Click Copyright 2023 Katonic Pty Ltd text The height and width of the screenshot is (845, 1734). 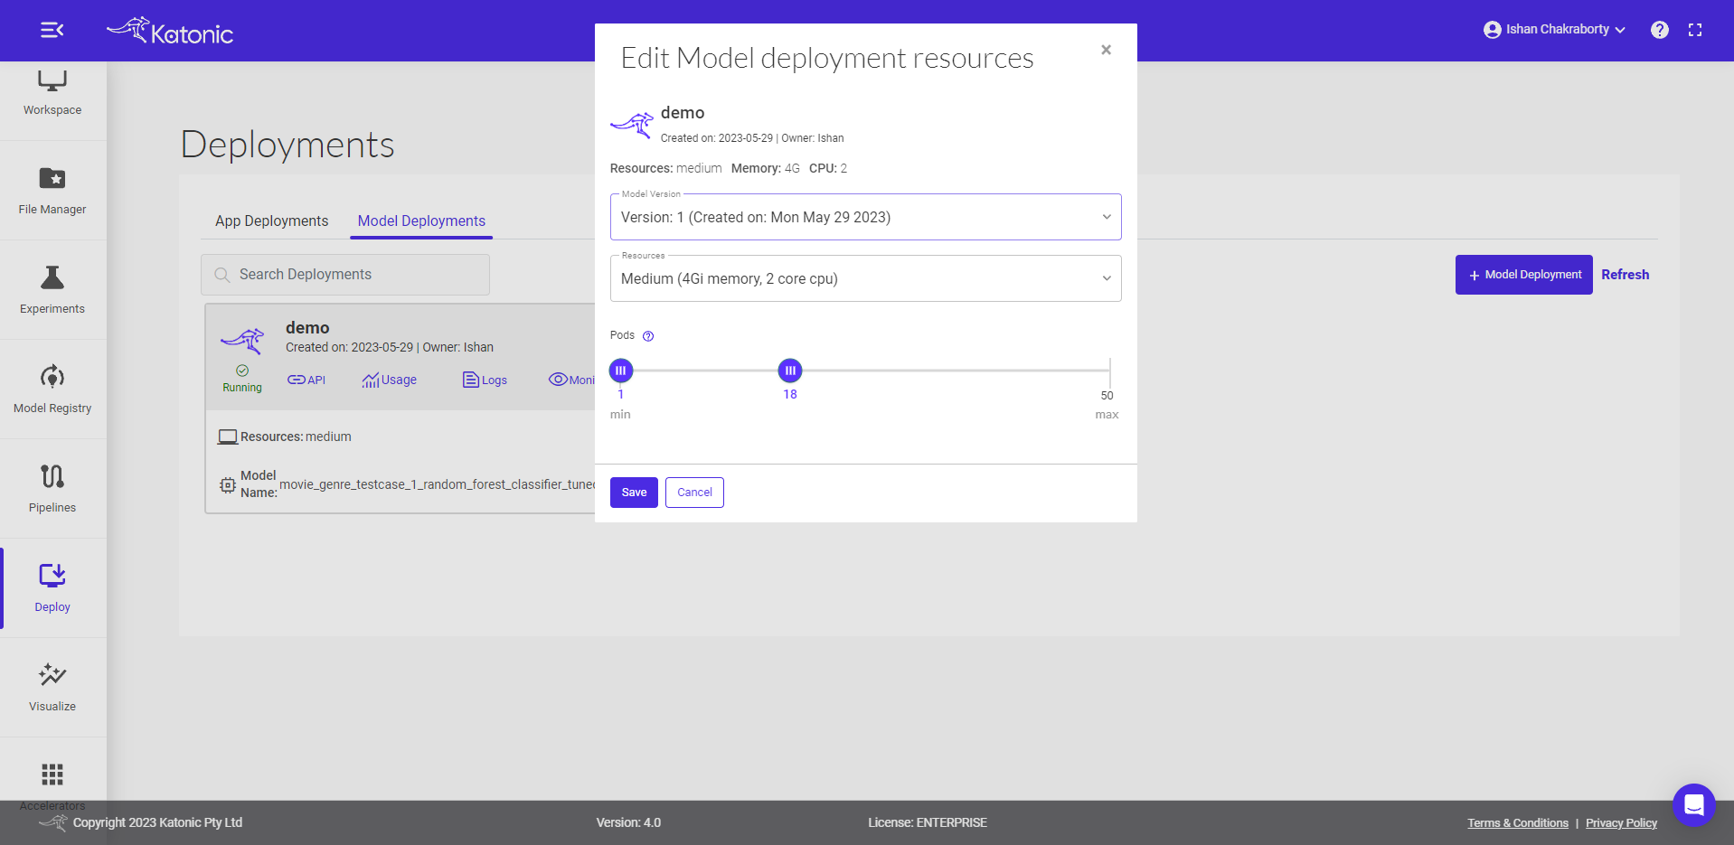pyautogui.click(x=157, y=822)
